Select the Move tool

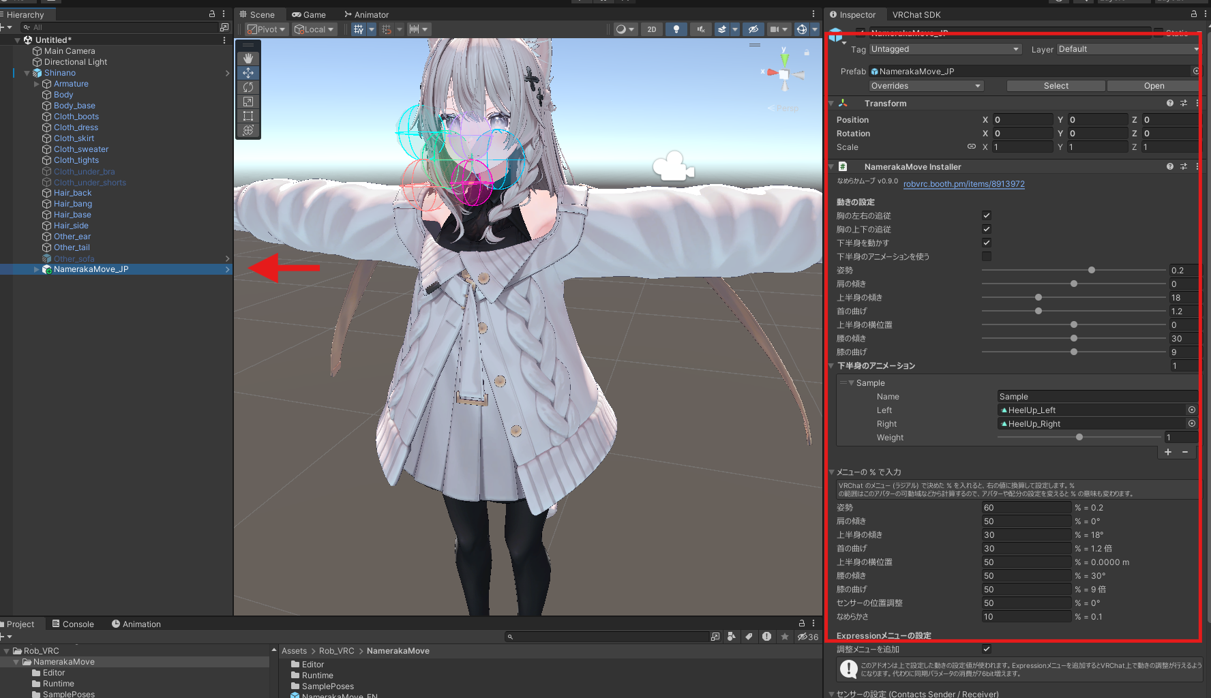248,73
